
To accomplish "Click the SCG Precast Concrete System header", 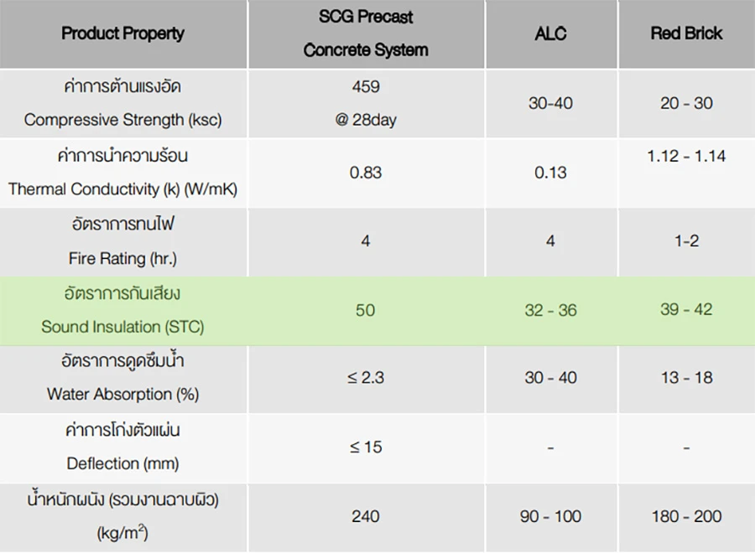I will pos(366,34).
